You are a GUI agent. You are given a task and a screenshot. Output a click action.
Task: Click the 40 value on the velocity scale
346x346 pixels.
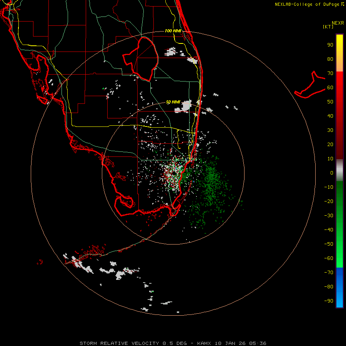(330, 116)
